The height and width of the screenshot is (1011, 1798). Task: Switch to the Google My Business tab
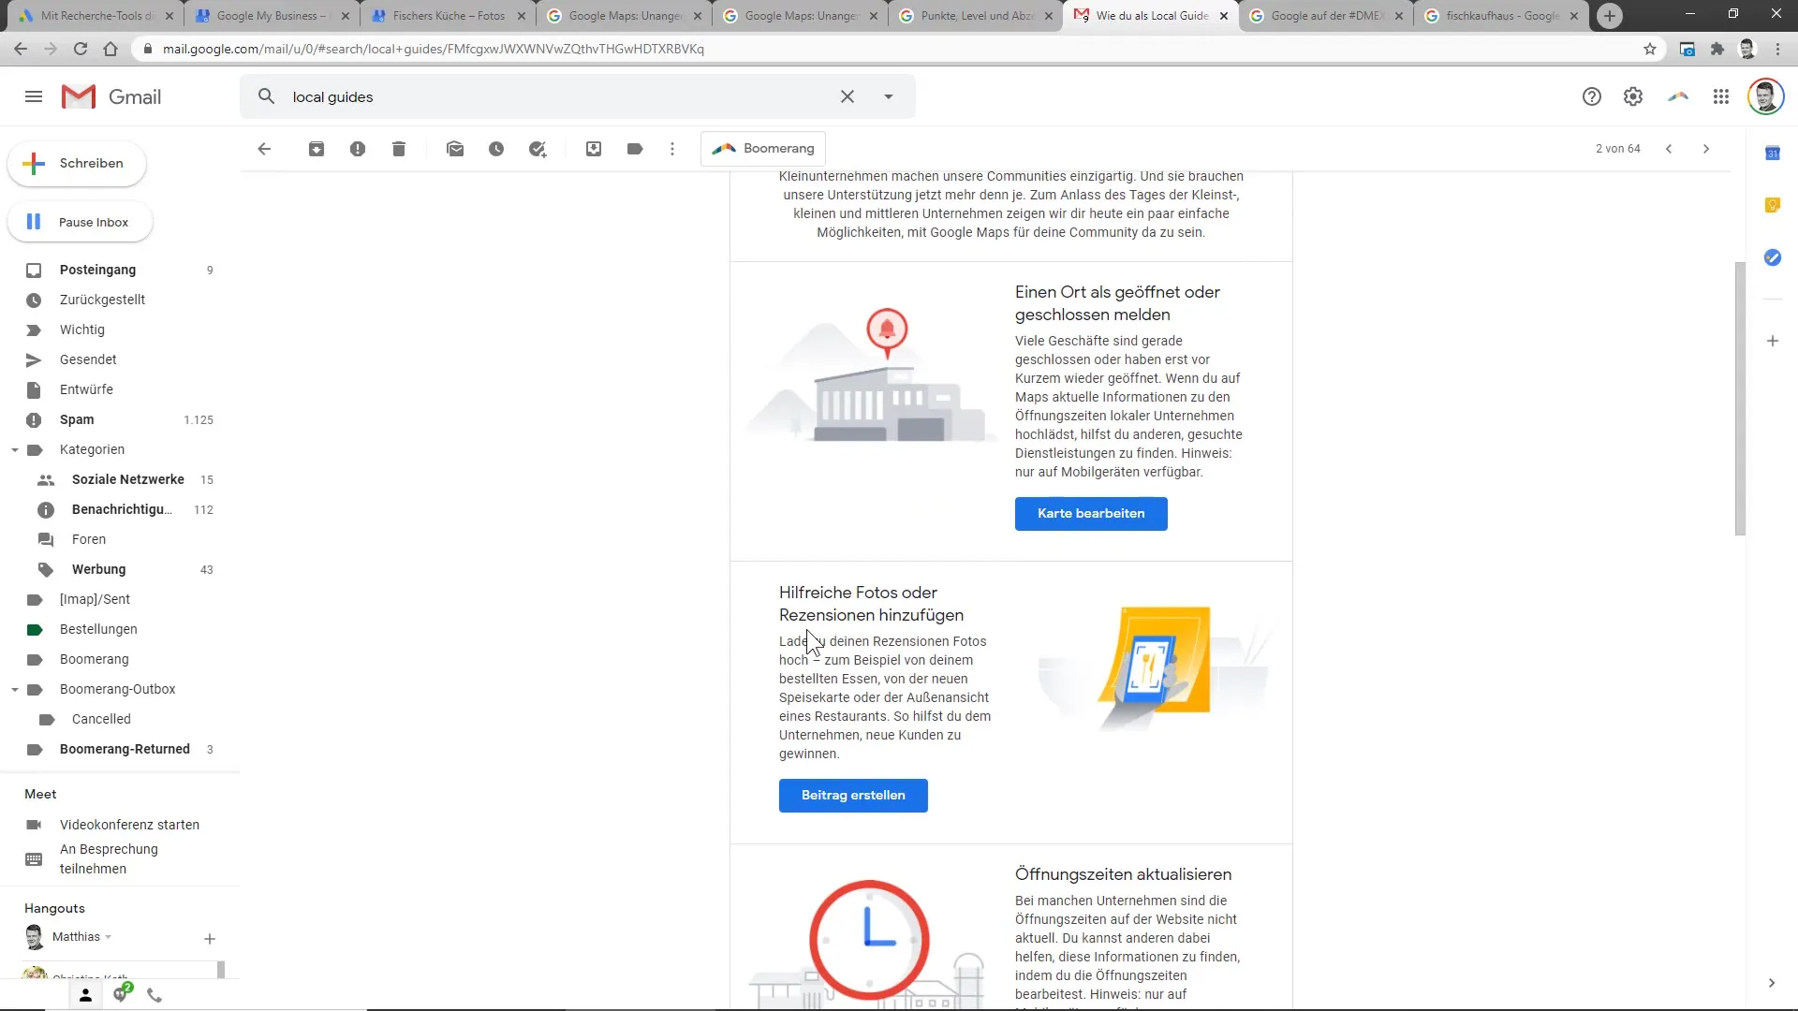272,16
